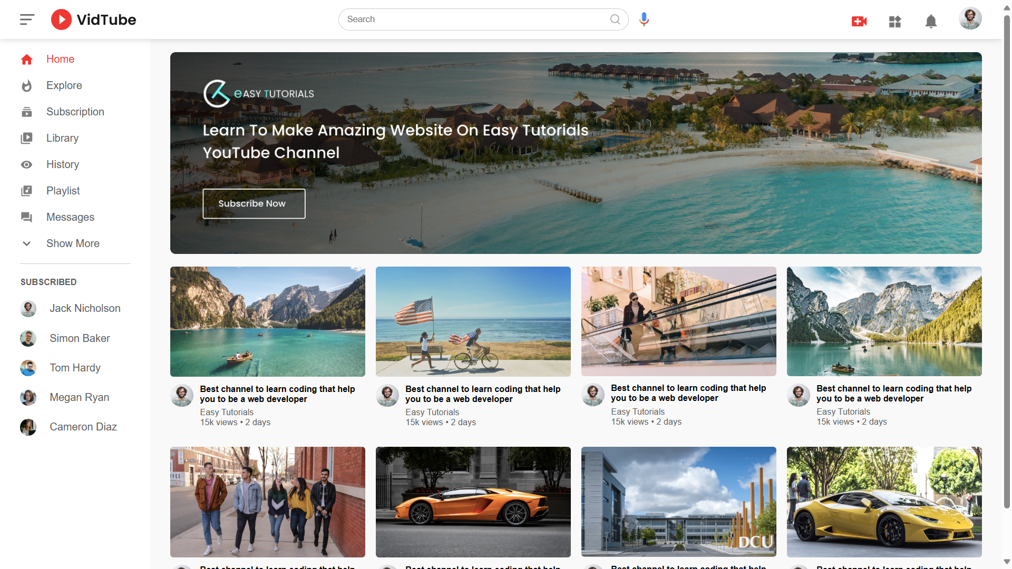Go to Subscription in sidebar
The height and width of the screenshot is (569, 1012).
[75, 112]
